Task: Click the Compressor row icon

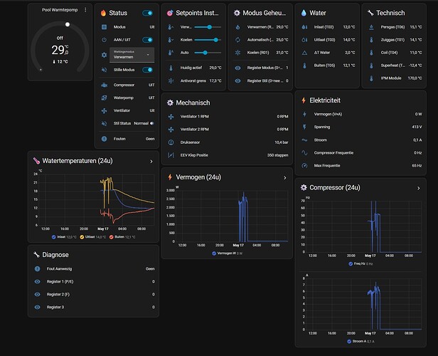Action: (x=104, y=85)
